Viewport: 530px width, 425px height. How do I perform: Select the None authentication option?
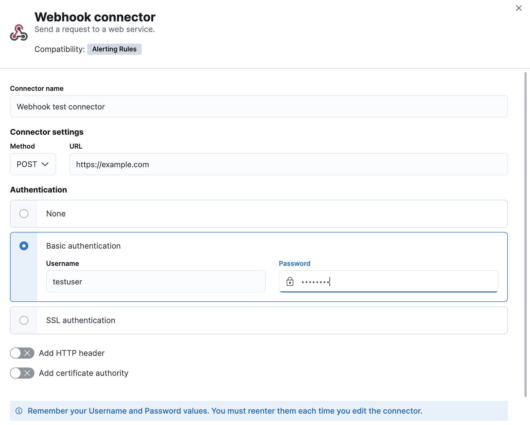click(24, 214)
